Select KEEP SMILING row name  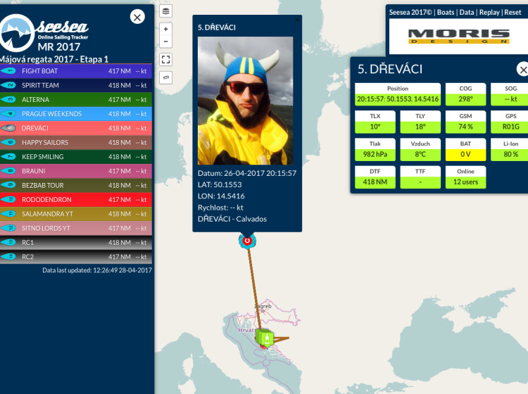[x=43, y=156]
